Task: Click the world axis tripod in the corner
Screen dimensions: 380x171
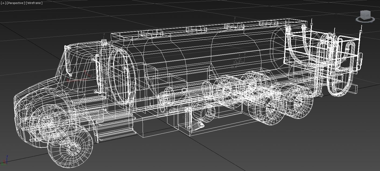Action: 4,160
